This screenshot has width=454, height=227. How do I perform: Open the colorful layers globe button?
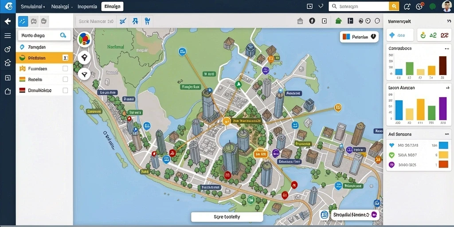84,39
